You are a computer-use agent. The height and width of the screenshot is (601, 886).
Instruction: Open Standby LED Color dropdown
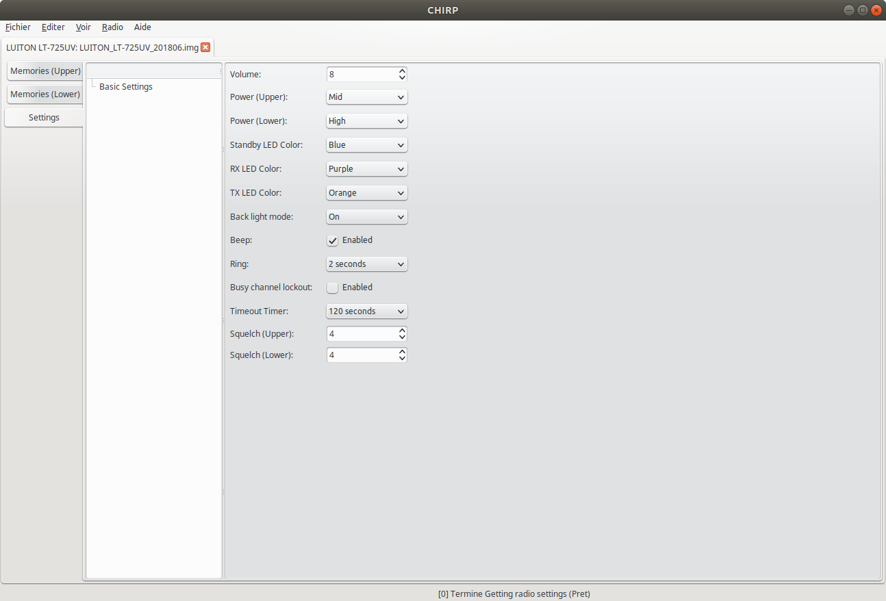[x=367, y=145]
